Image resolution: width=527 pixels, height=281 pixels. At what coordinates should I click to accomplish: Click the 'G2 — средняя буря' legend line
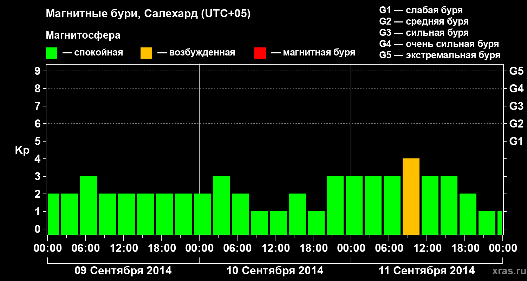pyautogui.click(x=424, y=21)
